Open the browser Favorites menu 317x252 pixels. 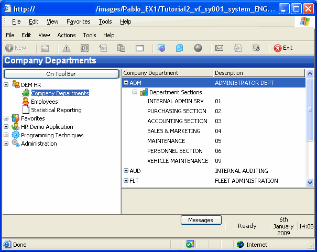(x=79, y=21)
